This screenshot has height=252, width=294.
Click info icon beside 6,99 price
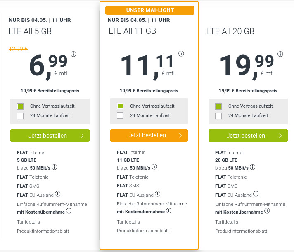point(73,54)
